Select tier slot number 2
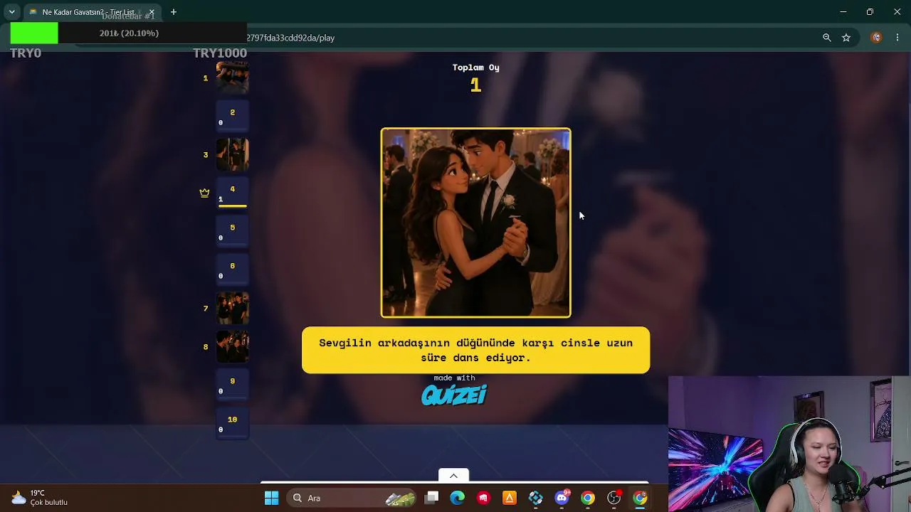 tap(232, 117)
